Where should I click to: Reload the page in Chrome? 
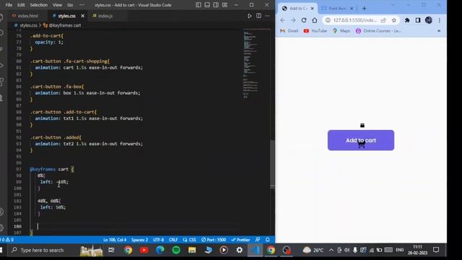304,20
